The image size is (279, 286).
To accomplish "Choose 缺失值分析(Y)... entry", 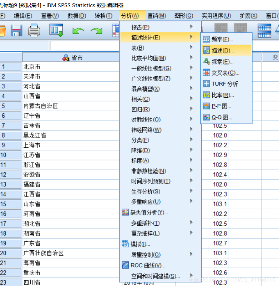I will pos(161,212).
